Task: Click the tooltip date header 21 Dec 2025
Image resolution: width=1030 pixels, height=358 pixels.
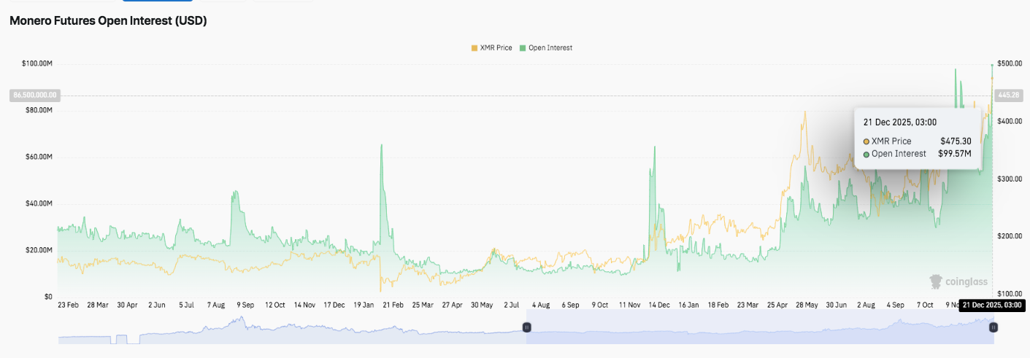Action: point(899,122)
